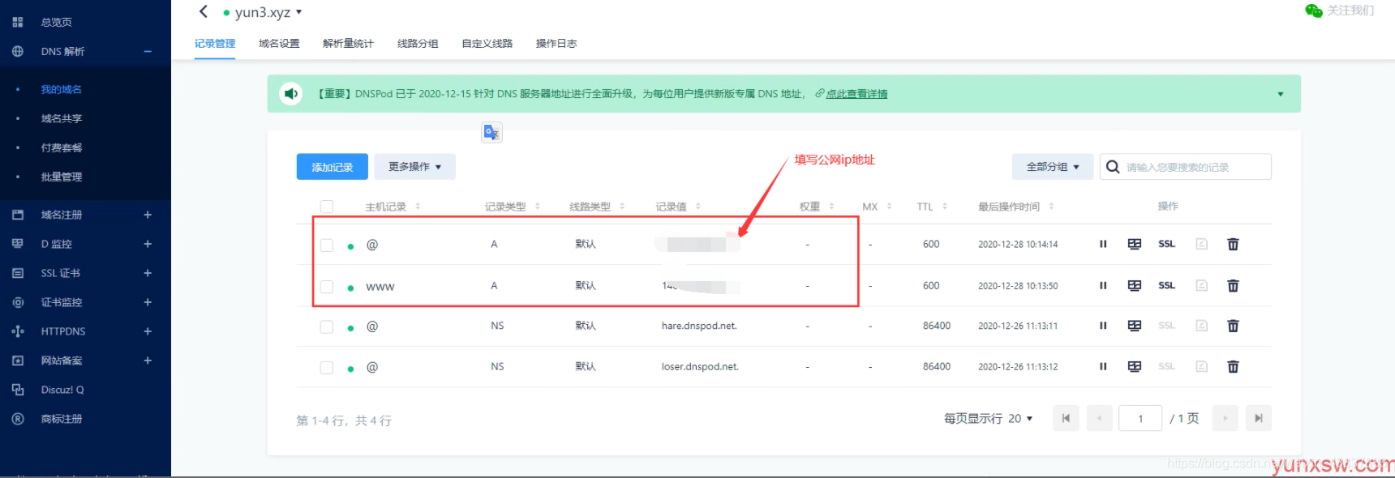Sort by 主机记录 column
This screenshot has height=478, width=1395.
click(418, 207)
